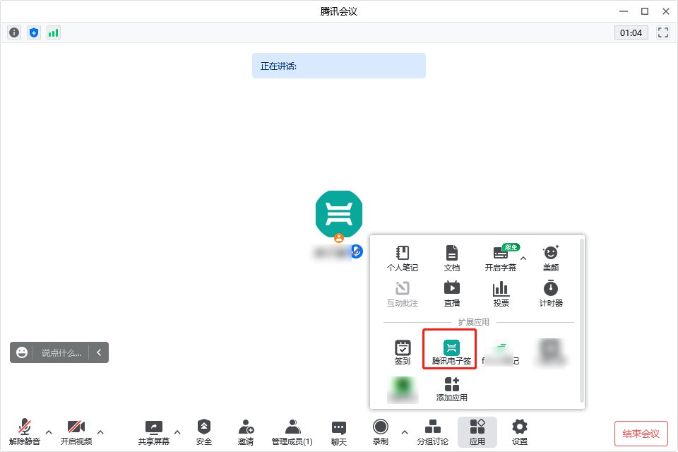Enable subtitles with 开启字幕
This screenshot has width=678, height=452.
[x=501, y=258]
